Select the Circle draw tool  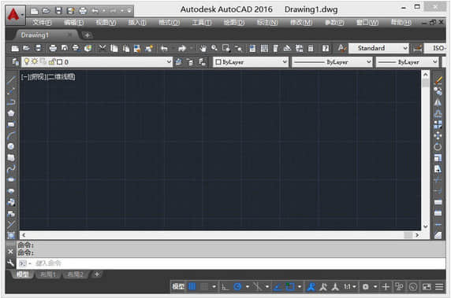pos(11,146)
